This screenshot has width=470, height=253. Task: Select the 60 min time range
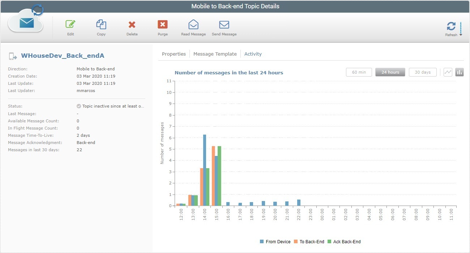pyautogui.click(x=359, y=72)
